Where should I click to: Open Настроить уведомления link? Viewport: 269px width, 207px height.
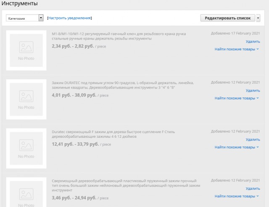(x=69, y=18)
